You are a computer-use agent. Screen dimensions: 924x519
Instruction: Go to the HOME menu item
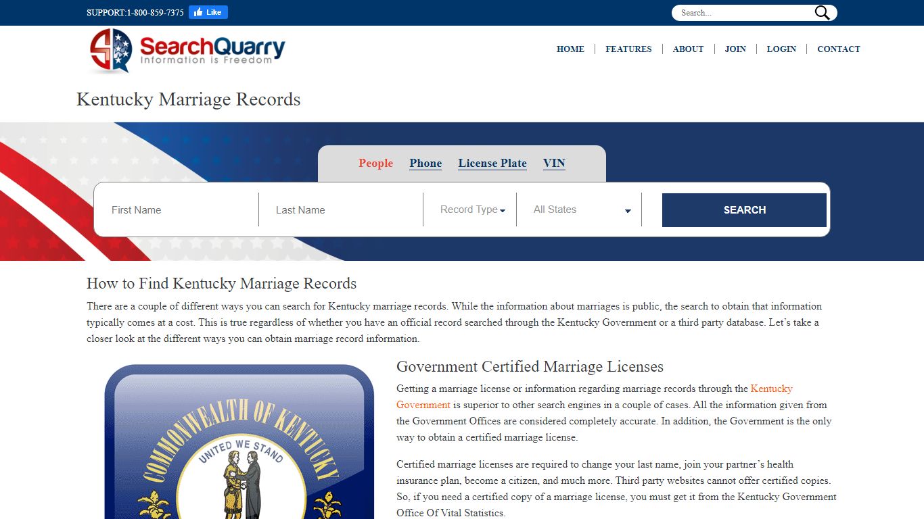570,49
